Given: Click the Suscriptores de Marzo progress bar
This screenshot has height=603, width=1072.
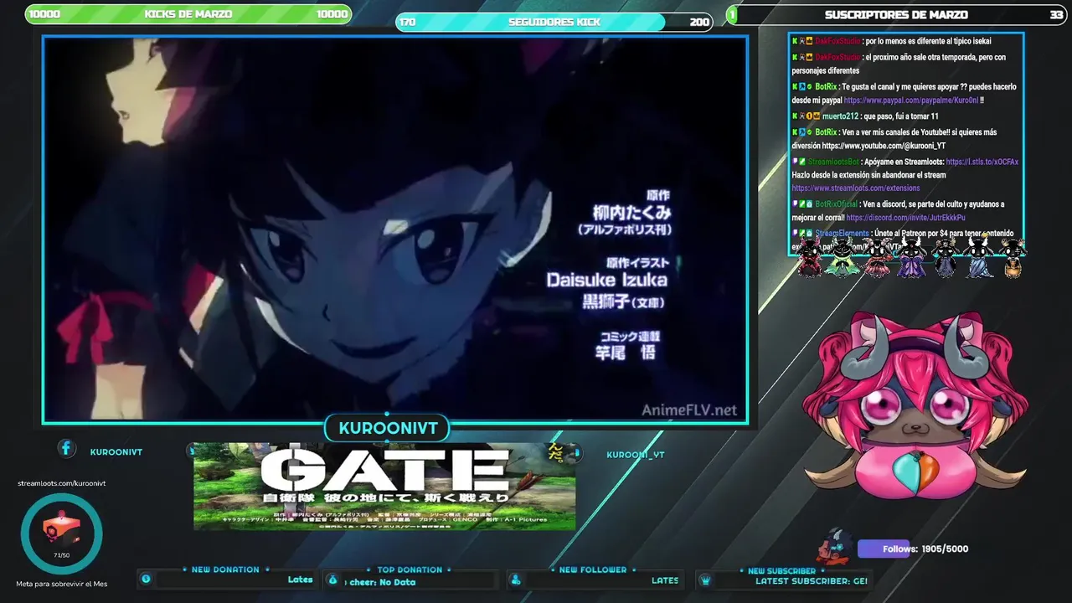Looking at the screenshot, I should point(896,14).
